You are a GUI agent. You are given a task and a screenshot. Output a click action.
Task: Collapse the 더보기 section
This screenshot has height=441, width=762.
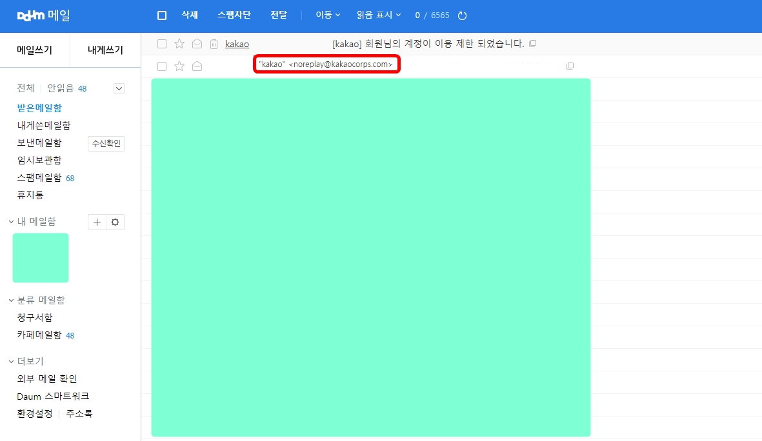11,361
